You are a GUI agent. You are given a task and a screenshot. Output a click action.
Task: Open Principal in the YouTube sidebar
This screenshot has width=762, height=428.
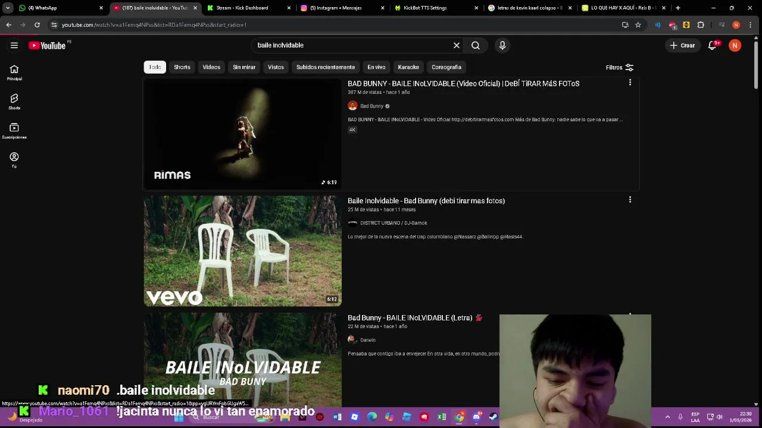14,73
